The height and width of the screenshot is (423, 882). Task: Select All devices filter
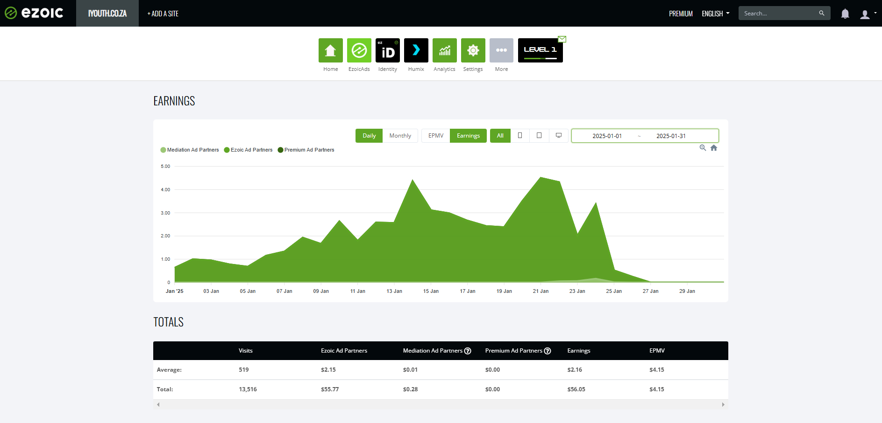pos(500,136)
